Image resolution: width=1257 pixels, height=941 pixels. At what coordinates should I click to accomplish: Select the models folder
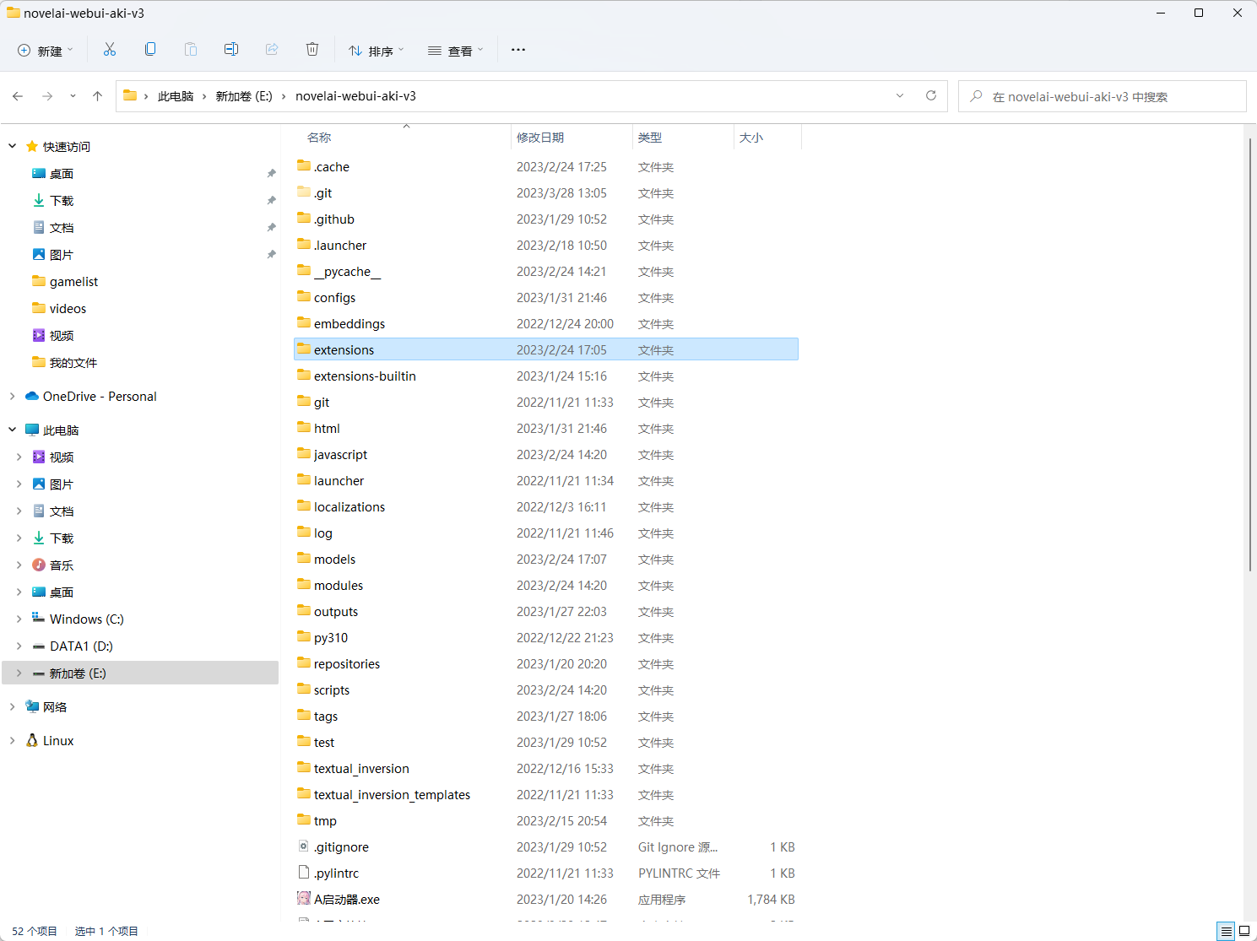coord(546,560)
